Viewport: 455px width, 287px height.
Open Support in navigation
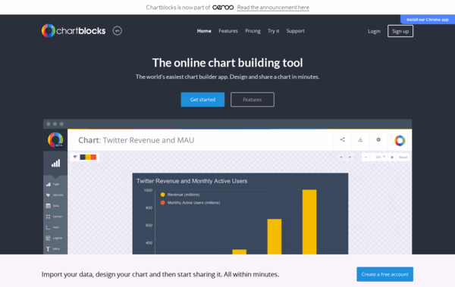coord(296,31)
